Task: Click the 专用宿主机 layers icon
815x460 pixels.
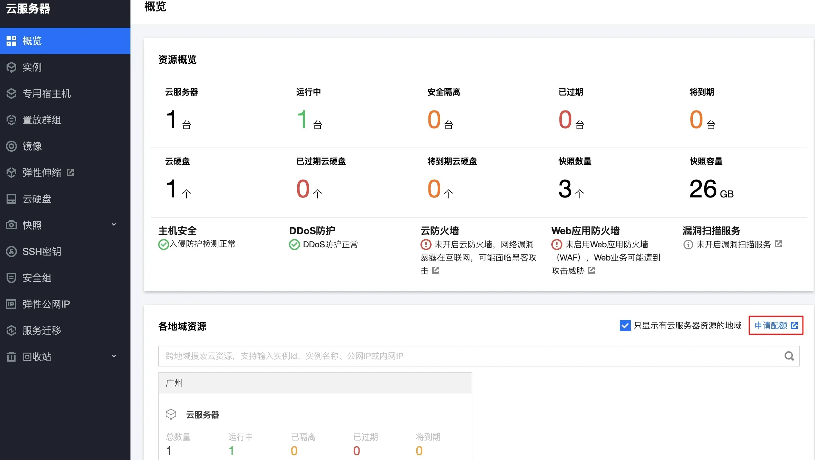Action: click(x=11, y=94)
